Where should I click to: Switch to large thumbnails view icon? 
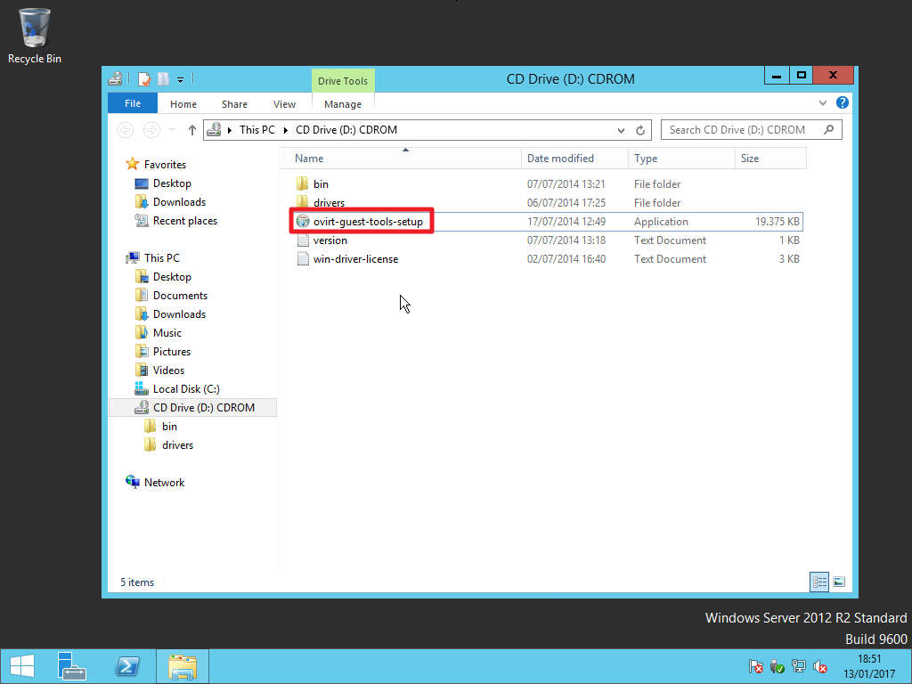839,582
